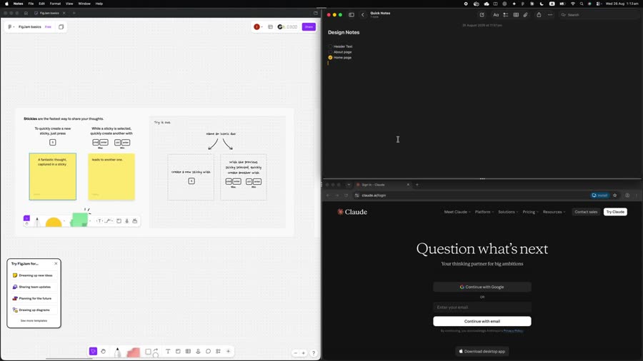The image size is (643, 361).
Task: Click the purple Share button in FigJam
Action: 309,27
